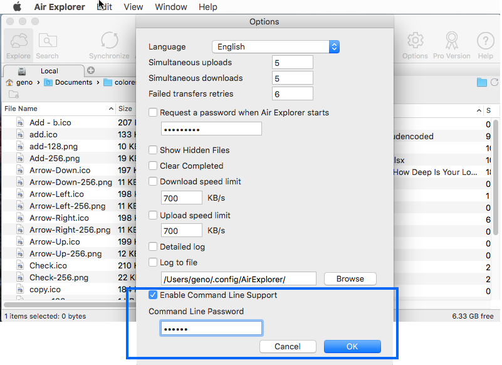Image resolution: width=502 pixels, height=365 pixels.
Task: Select copy.ico file
Action: pyautogui.click(x=45, y=289)
